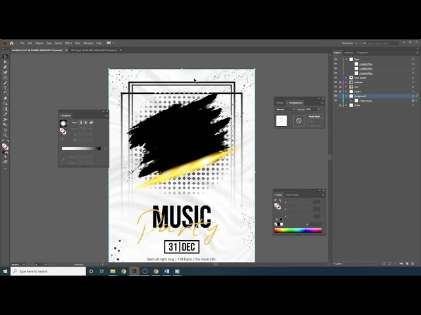Click the gradient fill preview swatch
This screenshot has height=315, width=421.
(x=63, y=123)
